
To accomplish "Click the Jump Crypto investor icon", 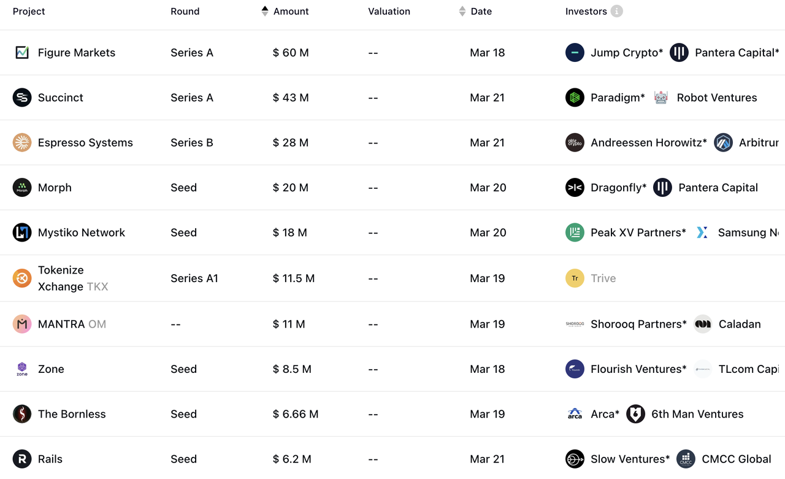I will [575, 53].
